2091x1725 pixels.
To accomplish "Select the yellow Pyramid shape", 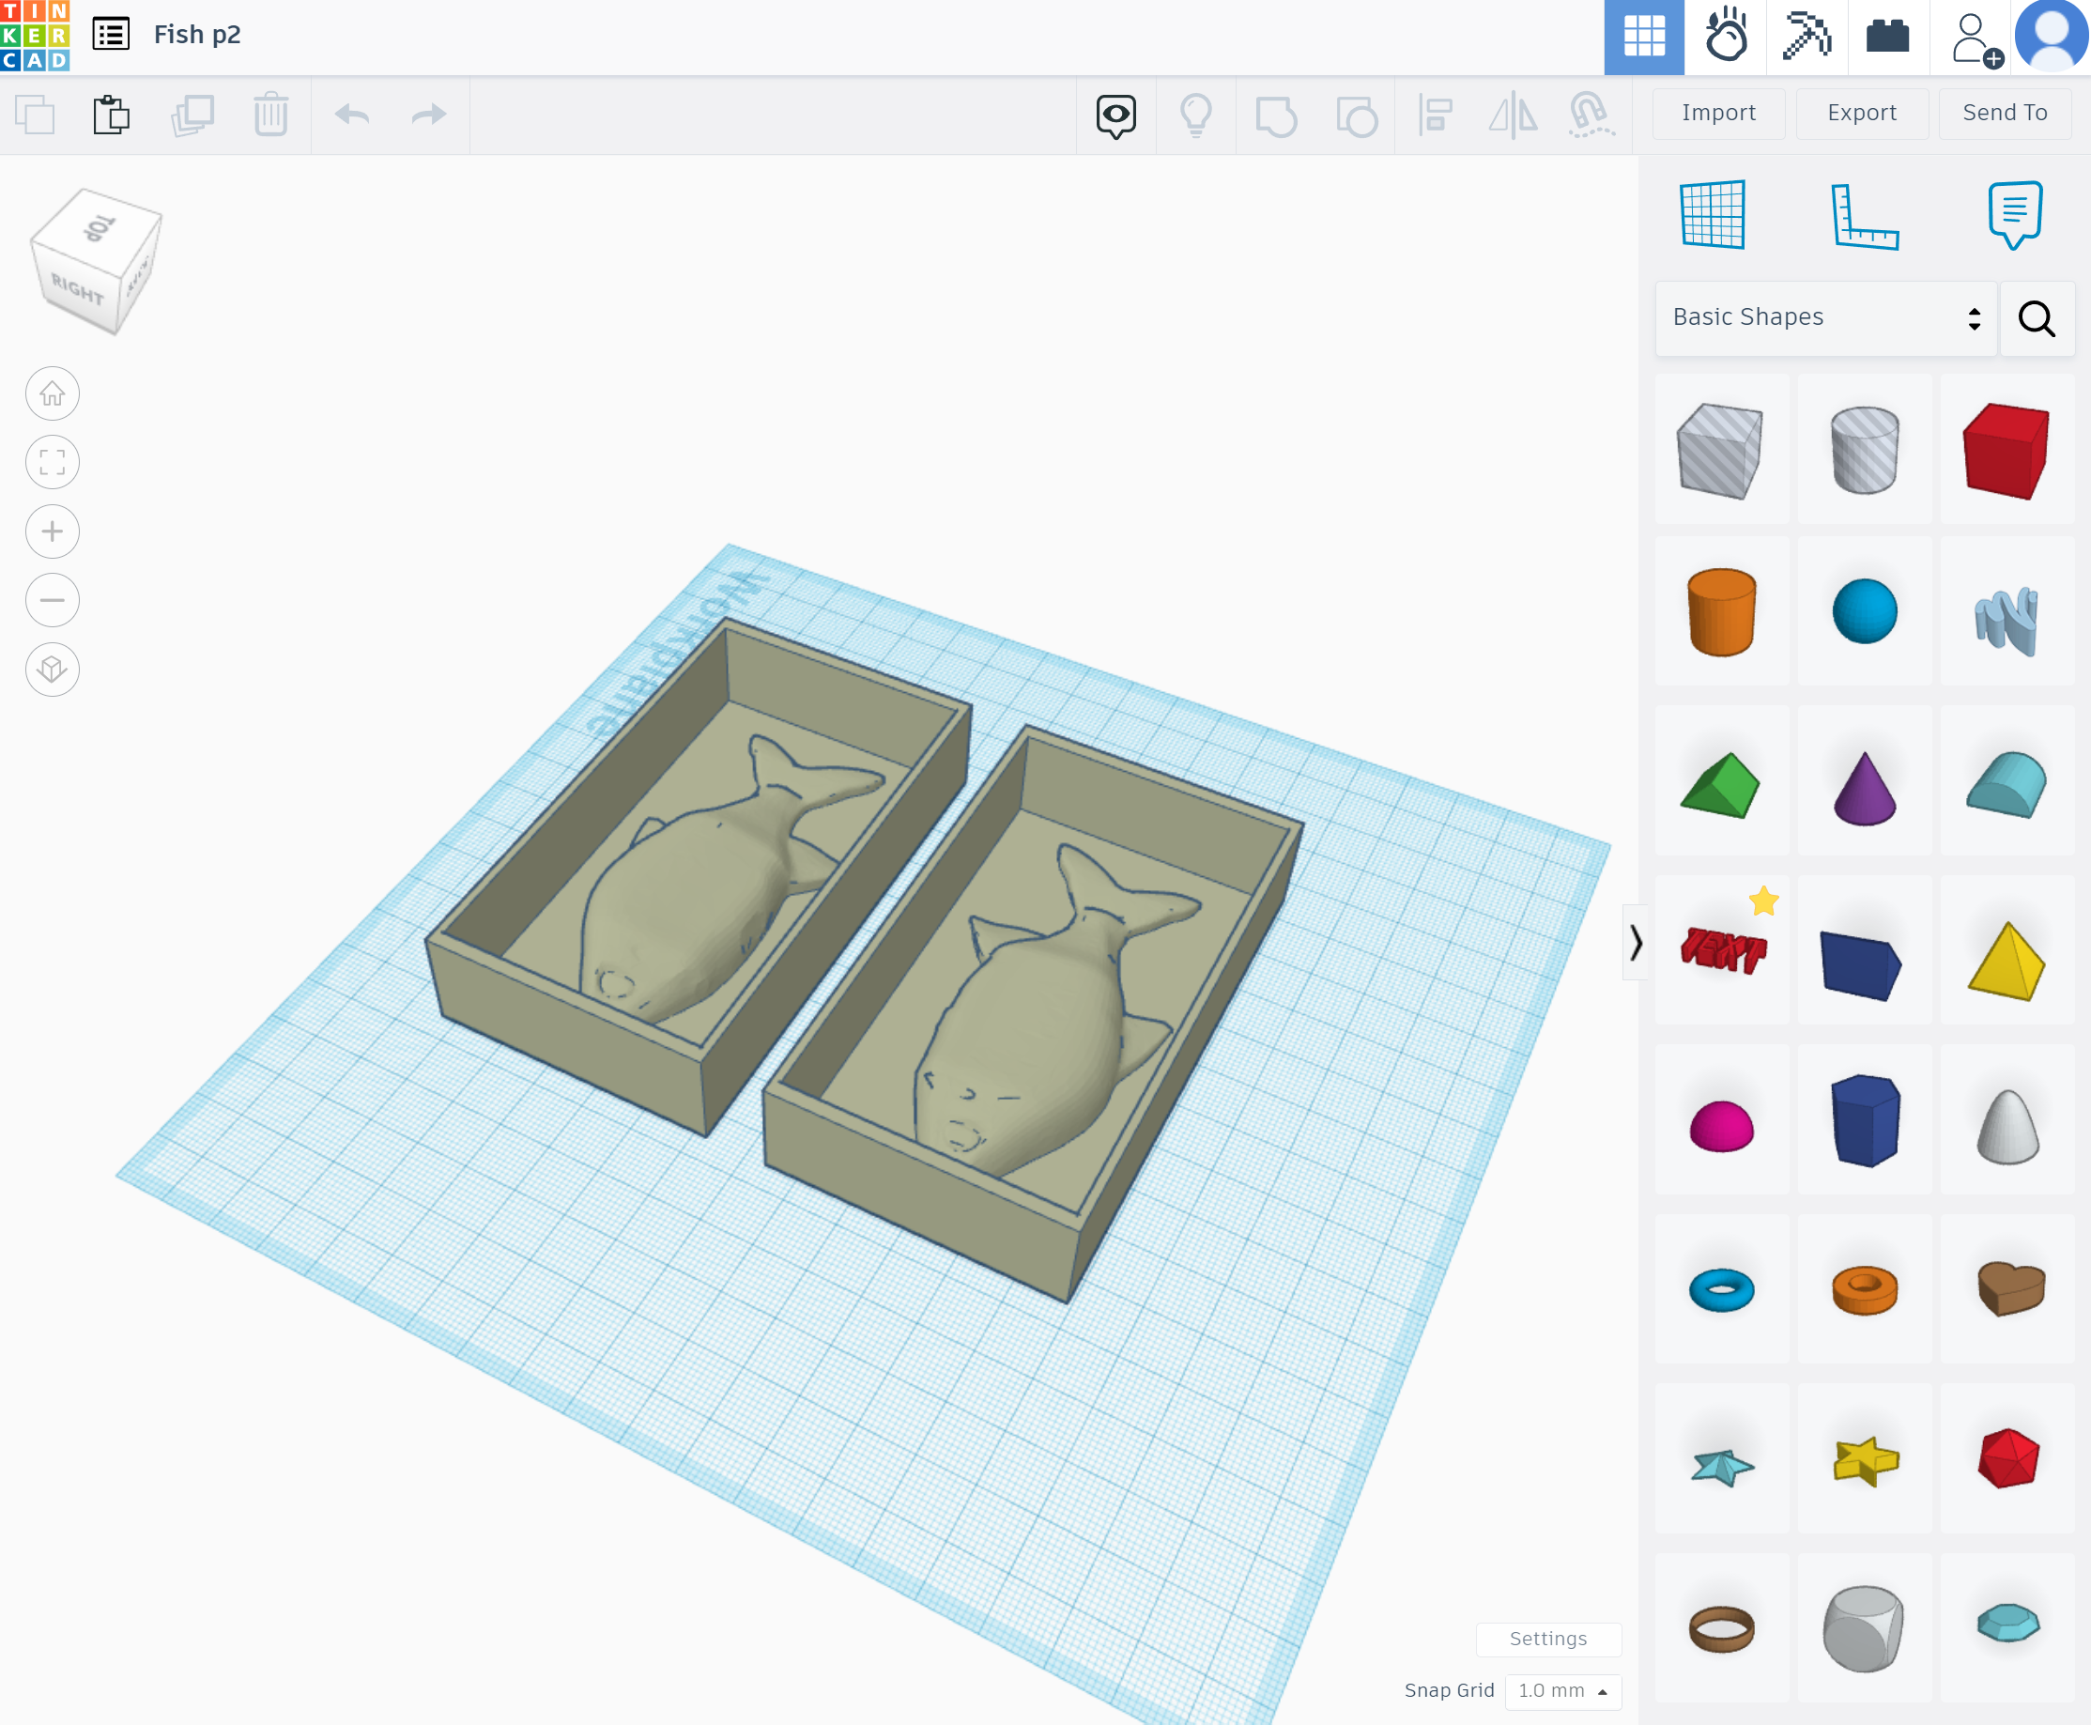I will coord(2006,951).
